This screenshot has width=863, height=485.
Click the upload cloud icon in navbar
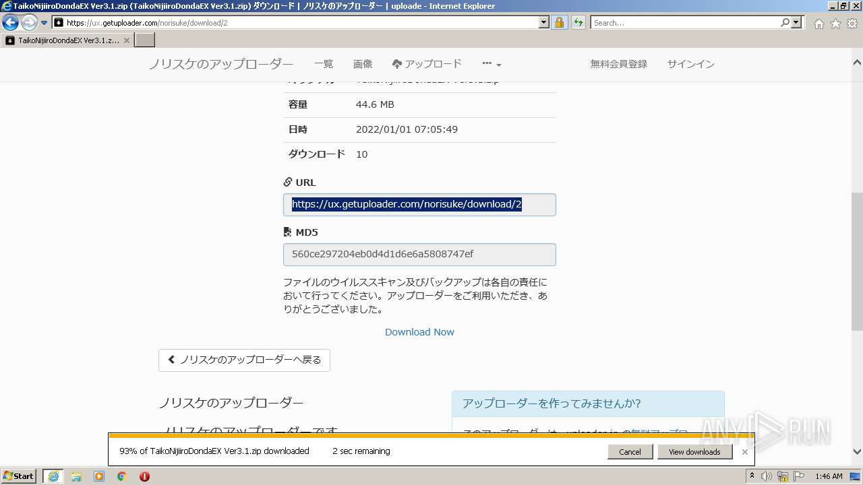coord(396,64)
